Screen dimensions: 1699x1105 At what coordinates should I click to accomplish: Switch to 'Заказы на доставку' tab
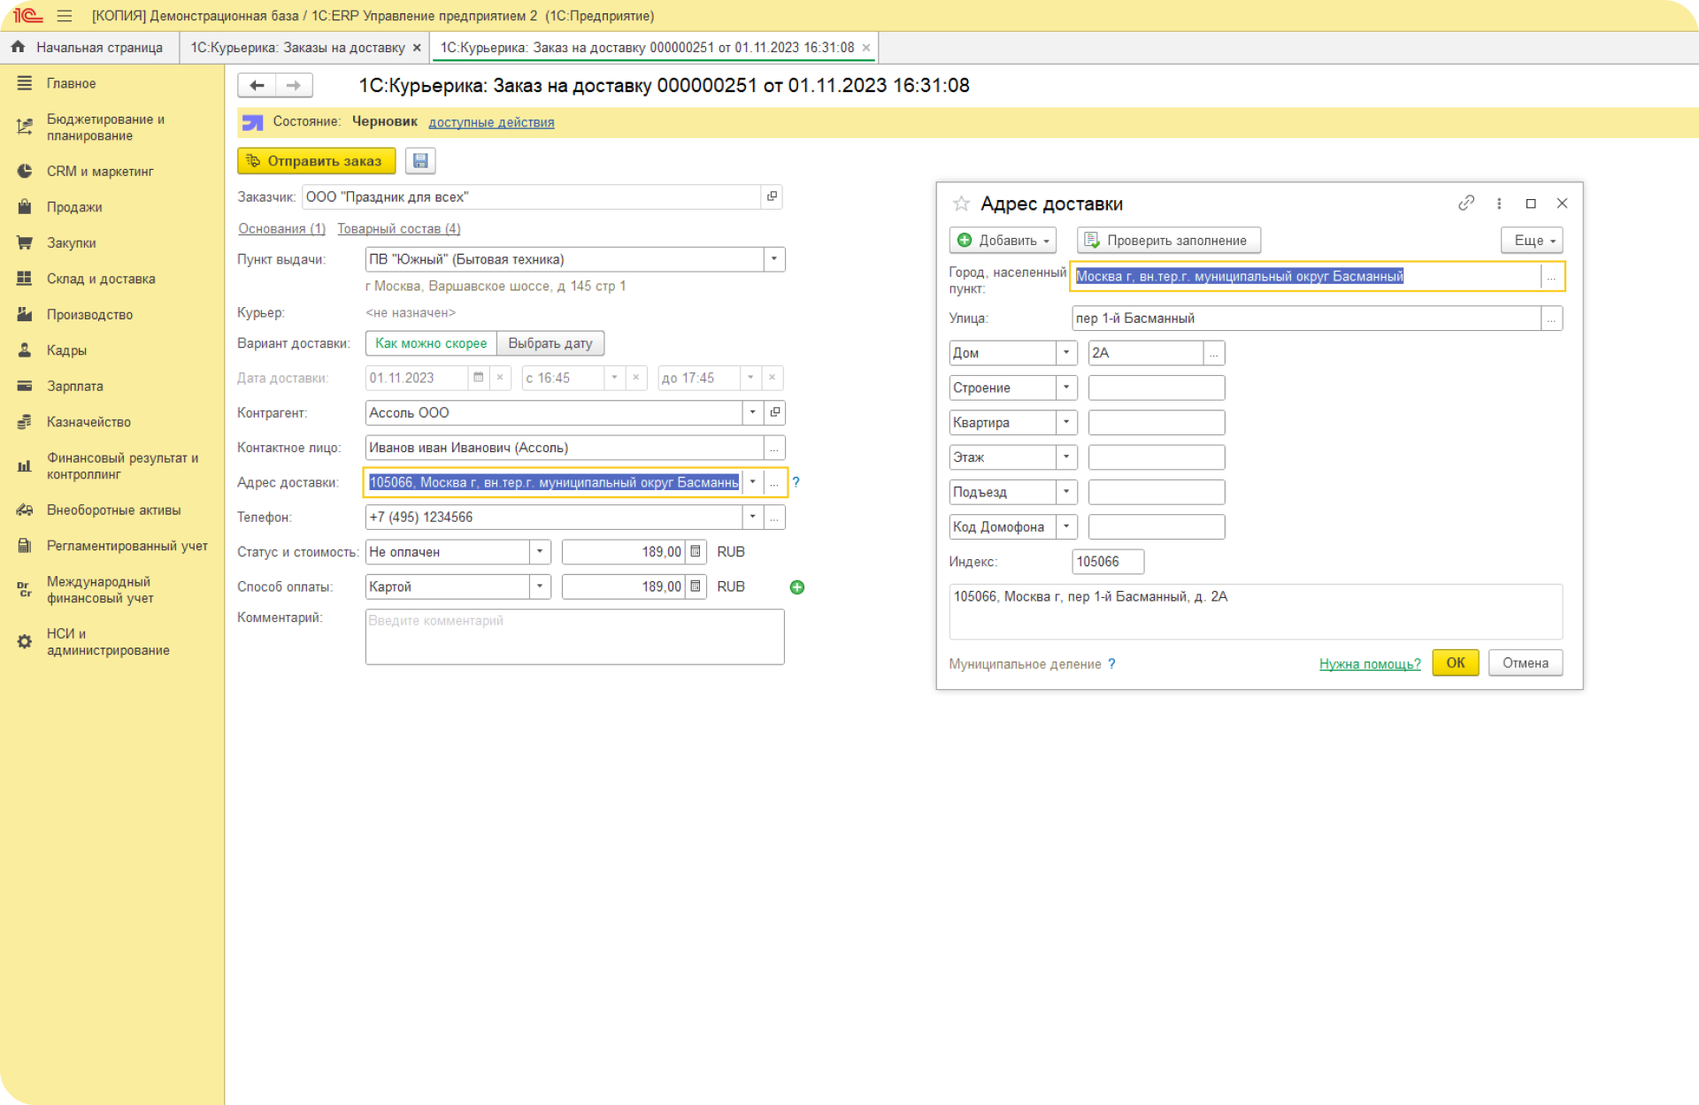click(x=297, y=48)
